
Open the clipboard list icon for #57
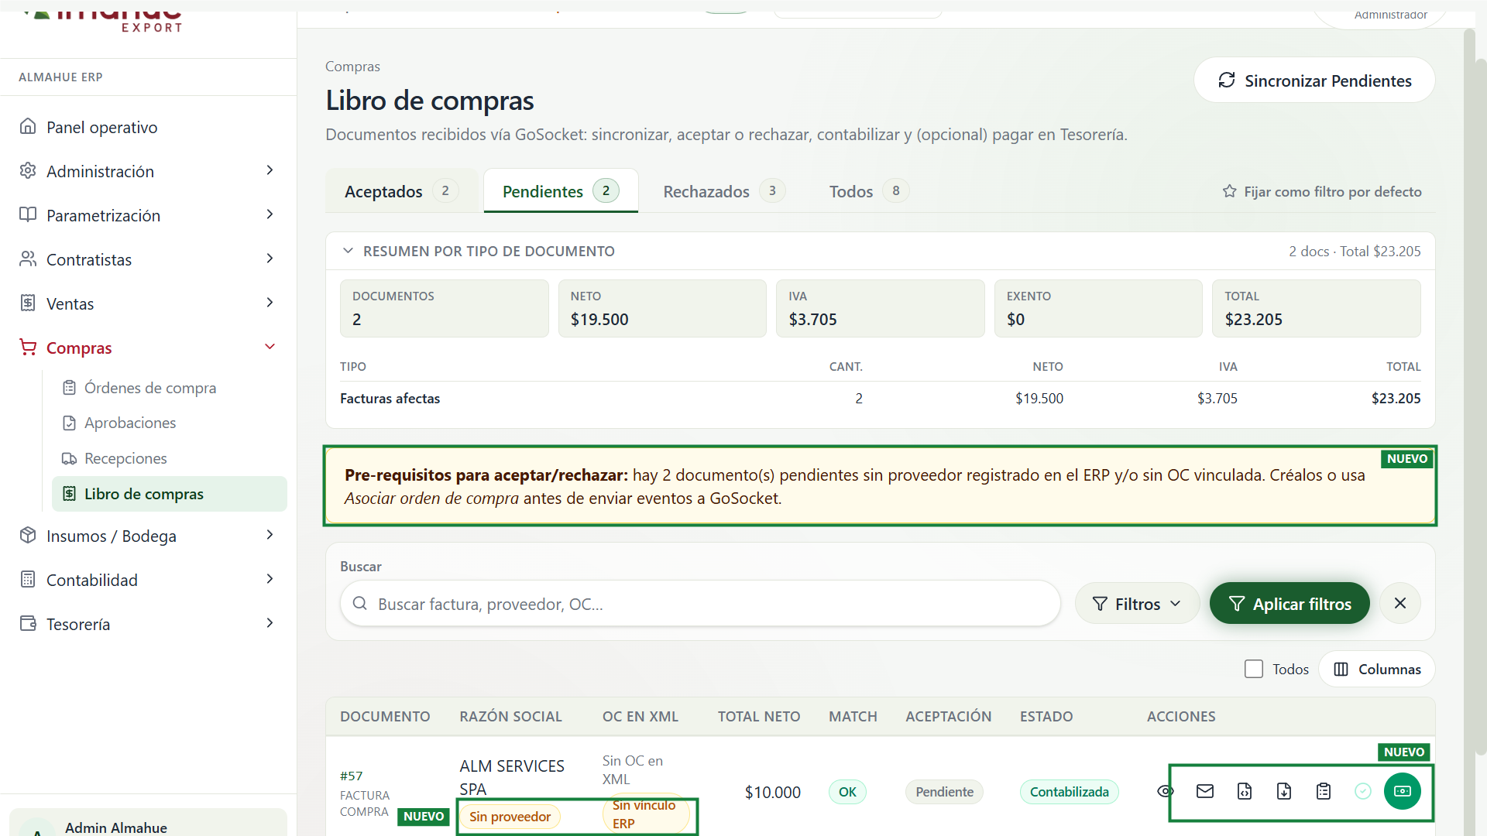click(1324, 791)
